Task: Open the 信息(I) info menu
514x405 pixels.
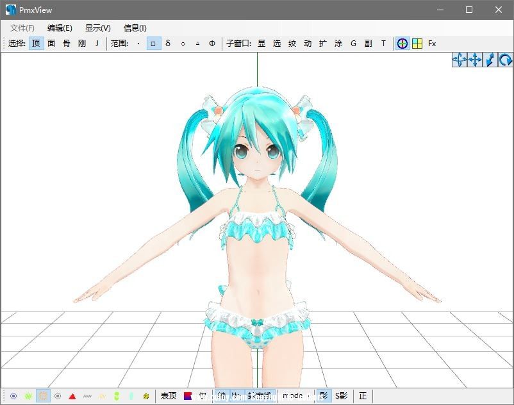Action: pos(135,28)
